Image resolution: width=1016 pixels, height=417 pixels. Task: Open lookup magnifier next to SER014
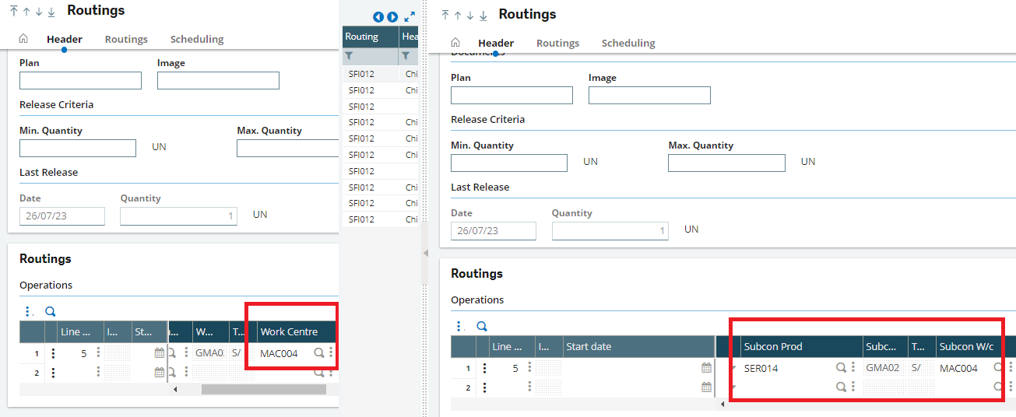point(841,368)
